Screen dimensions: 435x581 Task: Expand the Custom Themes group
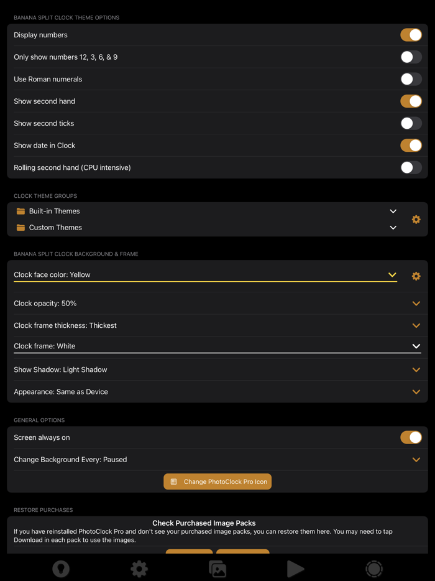(x=393, y=227)
